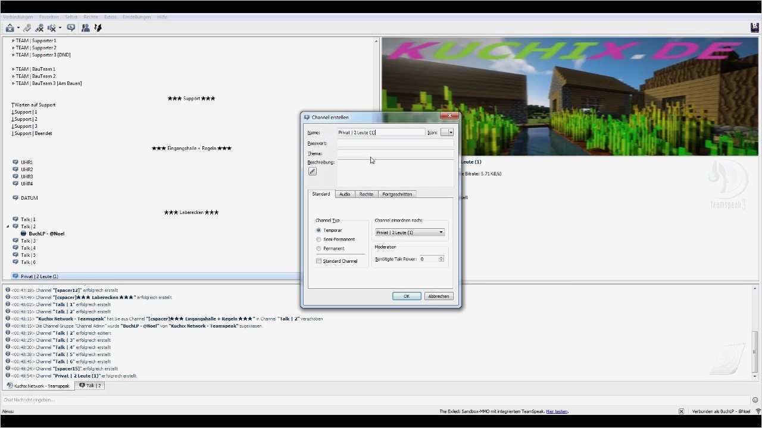Click the Talk | 4 channel icon
Viewport: 762px width, 428px height.
click(x=15, y=248)
